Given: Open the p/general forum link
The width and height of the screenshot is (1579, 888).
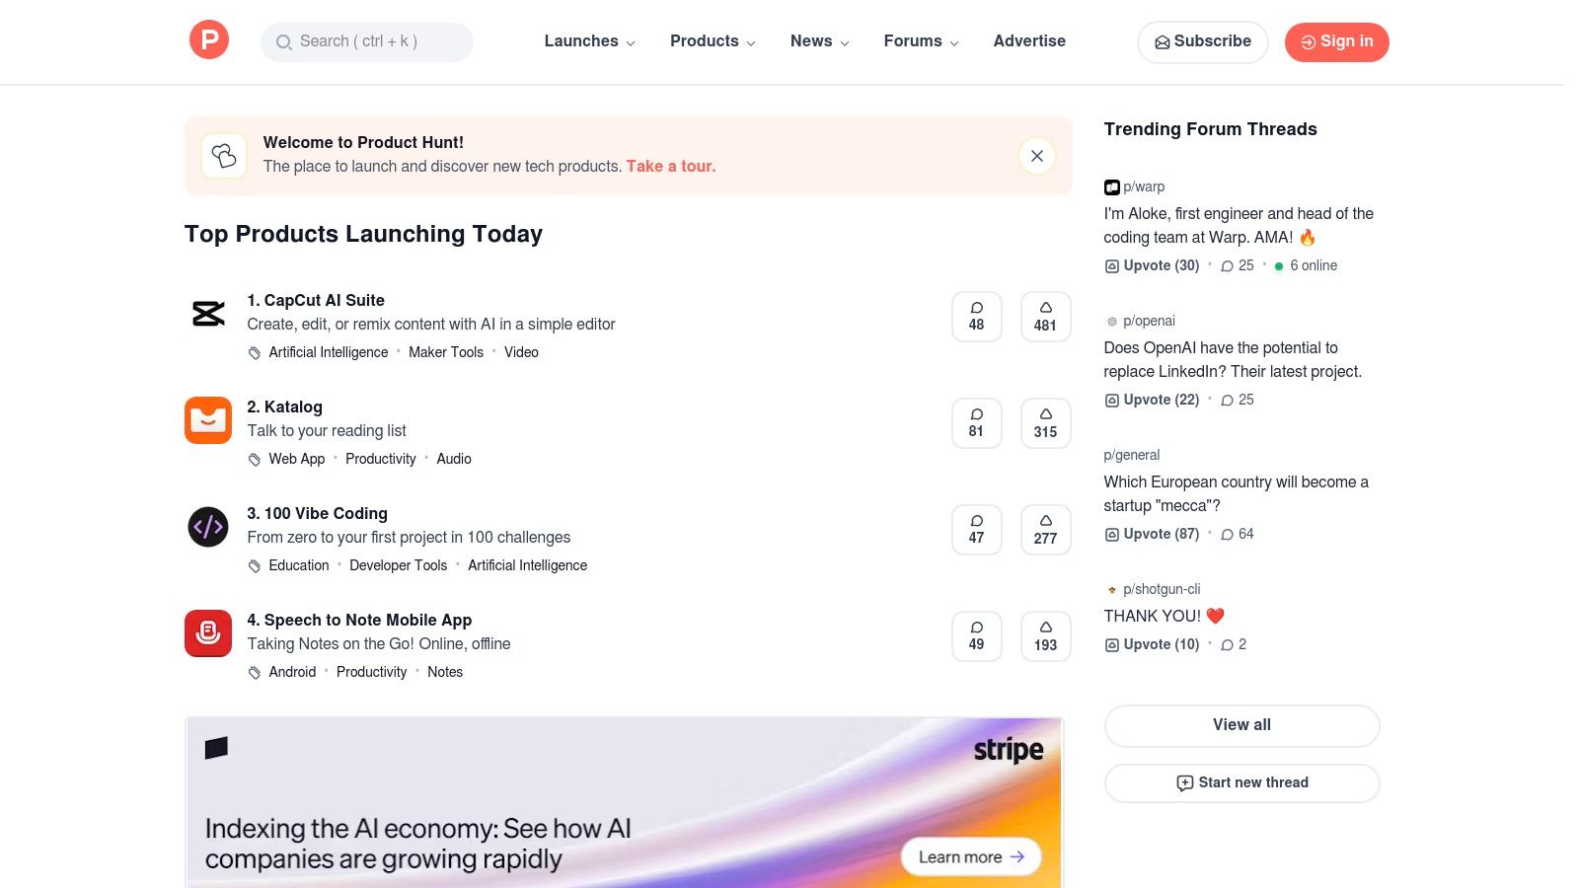Looking at the screenshot, I should pos(1131,455).
